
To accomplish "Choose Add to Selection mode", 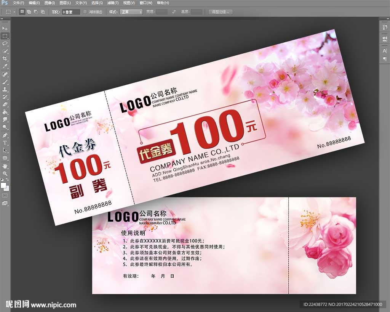I will 29,12.
